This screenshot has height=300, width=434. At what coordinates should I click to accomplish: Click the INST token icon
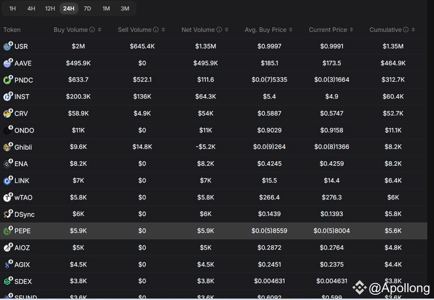(x=8, y=96)
